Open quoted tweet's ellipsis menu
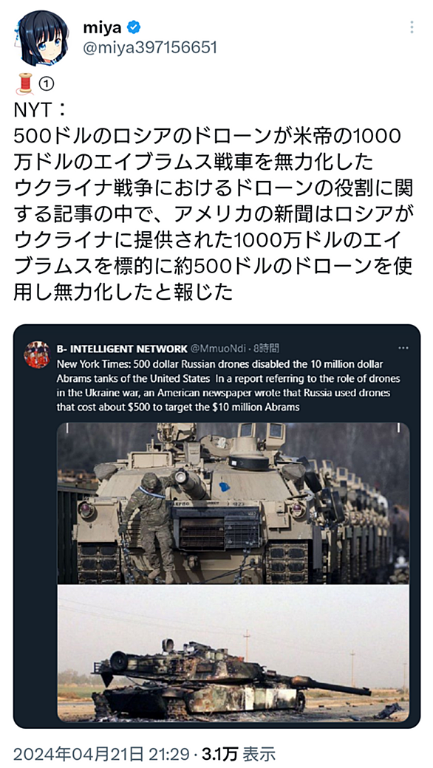 403,349
